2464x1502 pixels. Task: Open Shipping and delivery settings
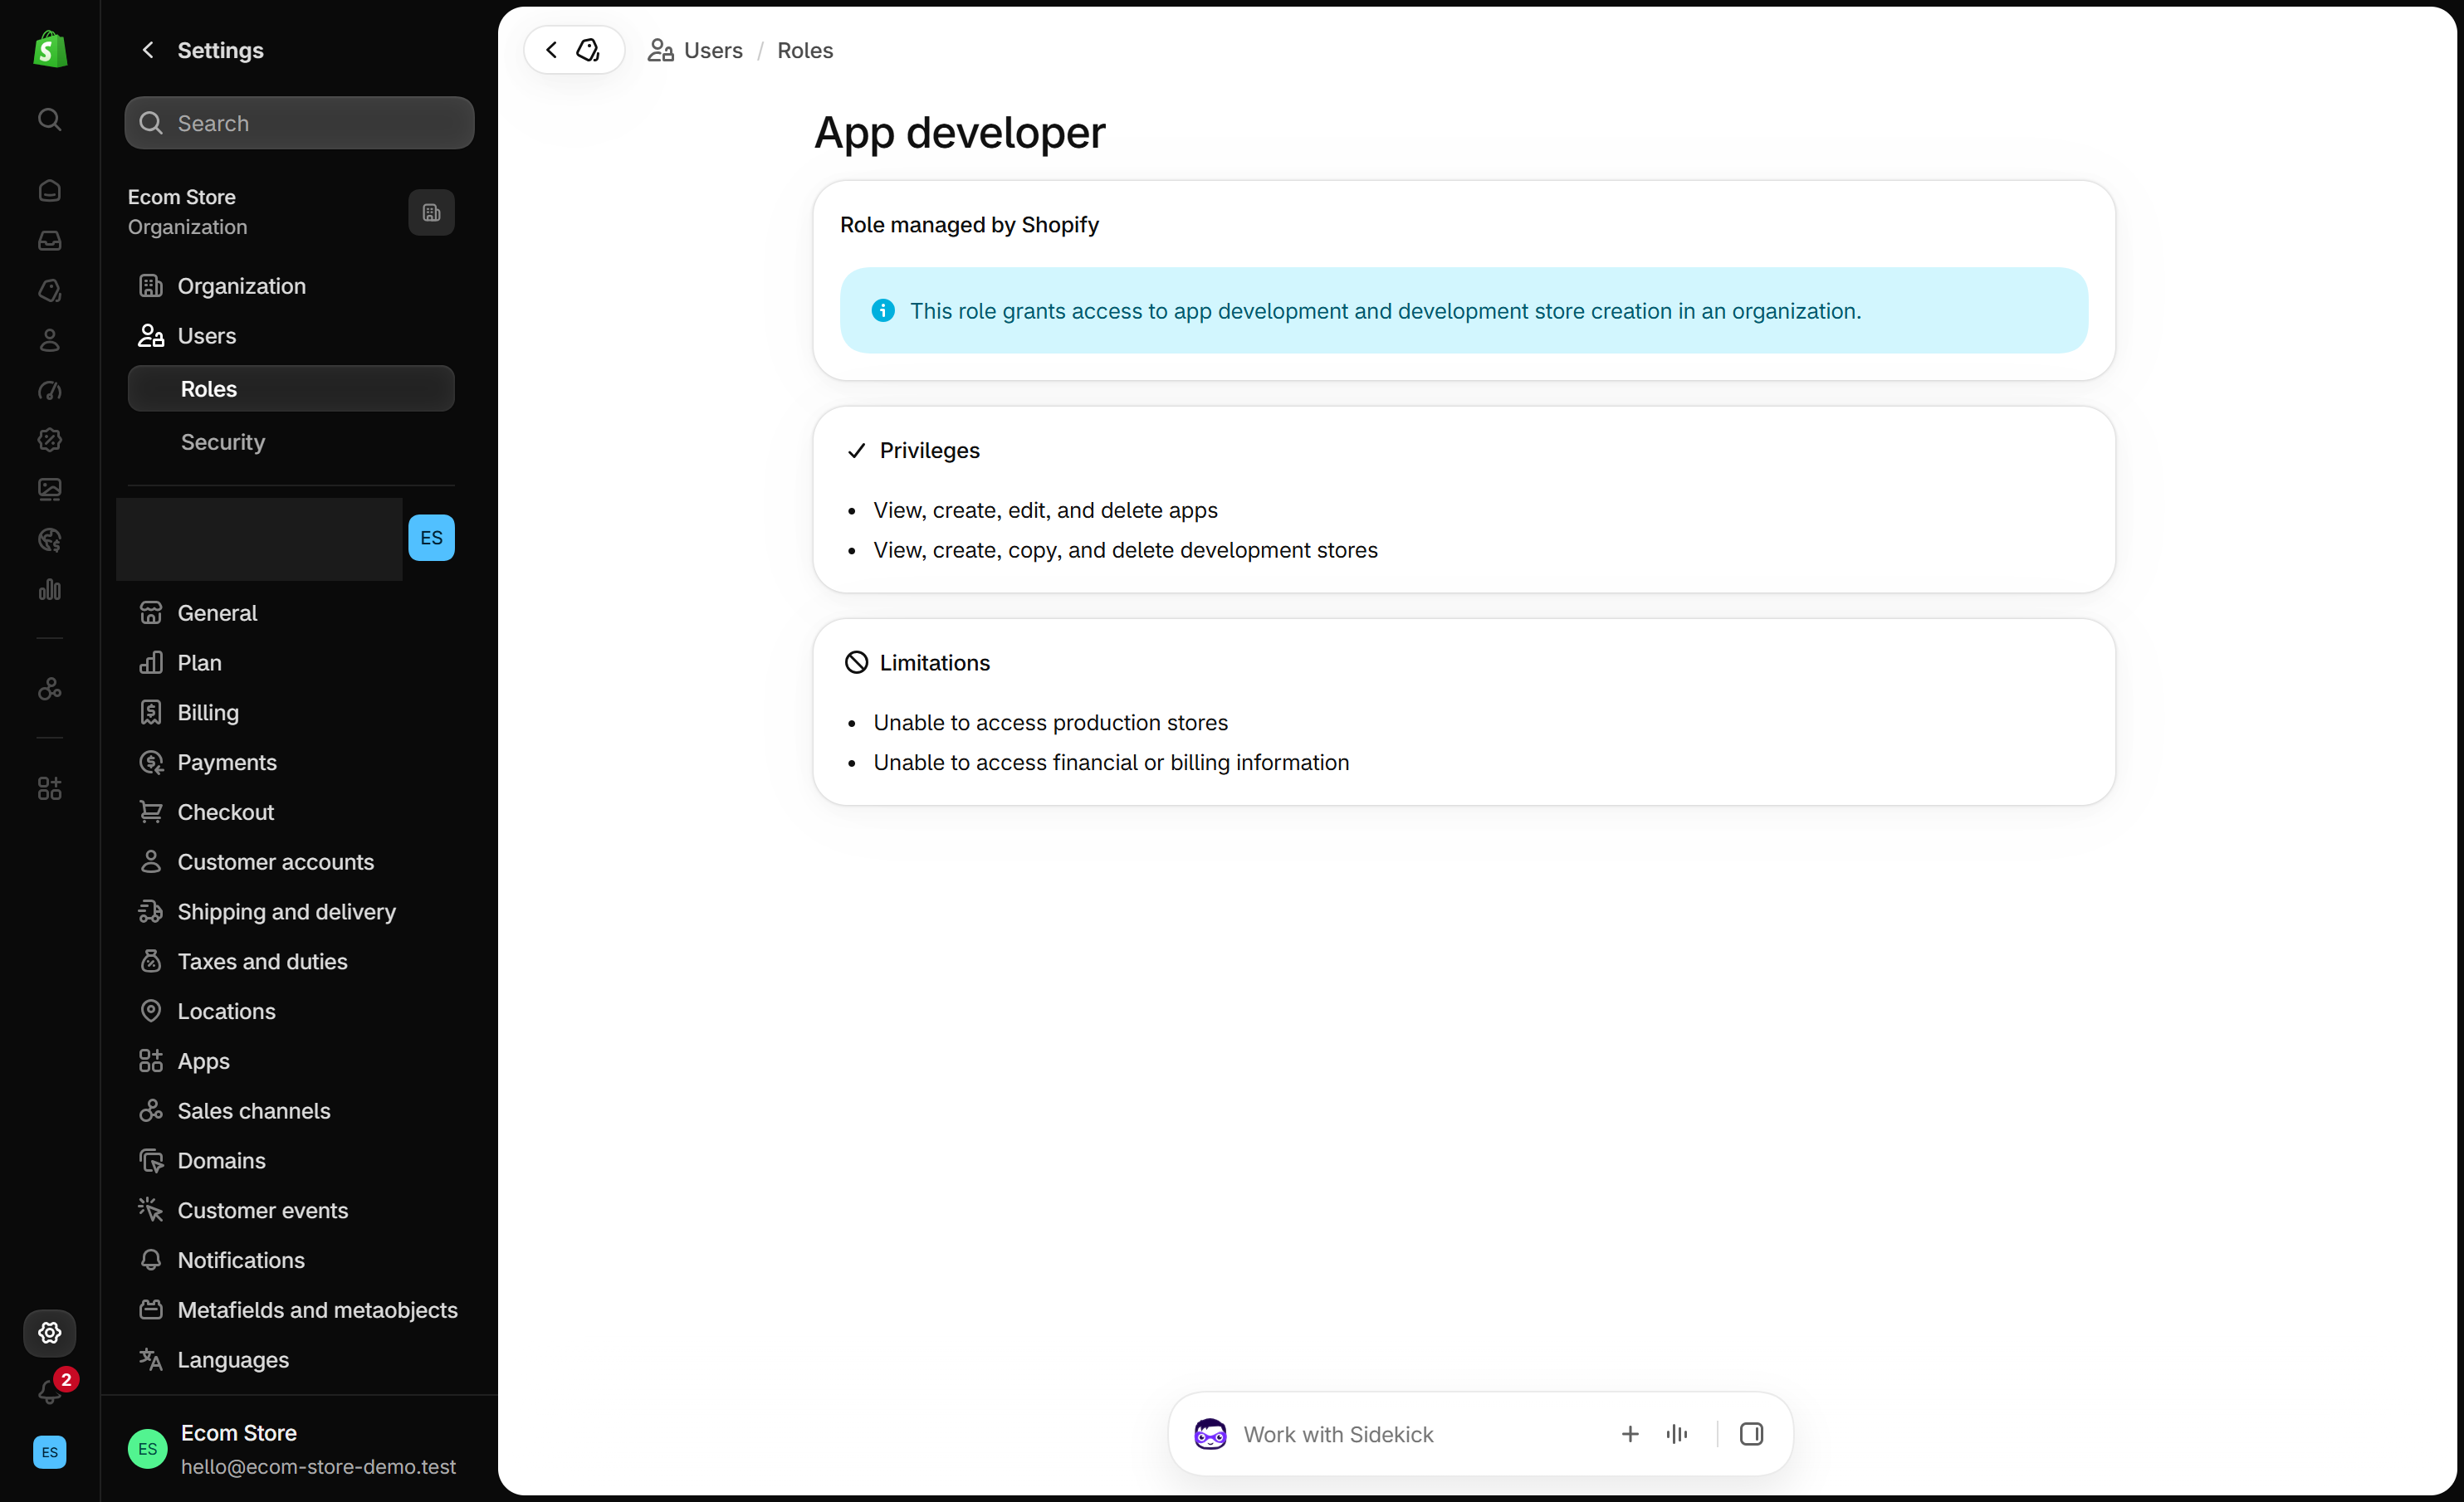(291, 911)
